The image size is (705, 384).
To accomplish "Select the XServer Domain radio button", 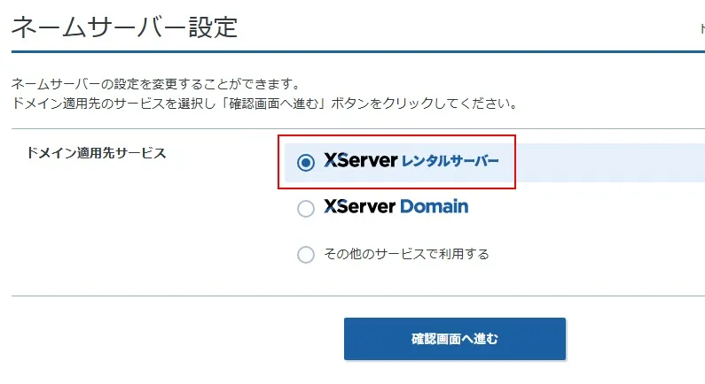I will pos(306,209).
